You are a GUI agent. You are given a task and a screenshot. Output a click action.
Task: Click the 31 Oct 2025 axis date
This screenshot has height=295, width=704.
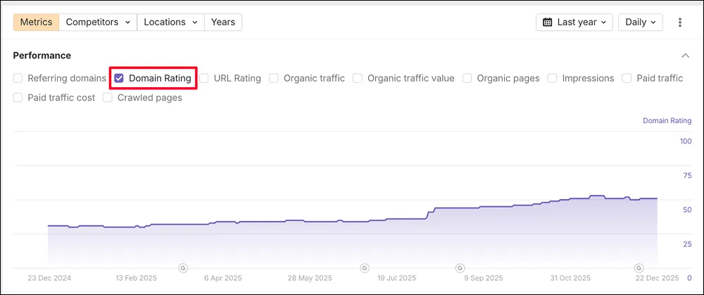click(x=572, y=278)
